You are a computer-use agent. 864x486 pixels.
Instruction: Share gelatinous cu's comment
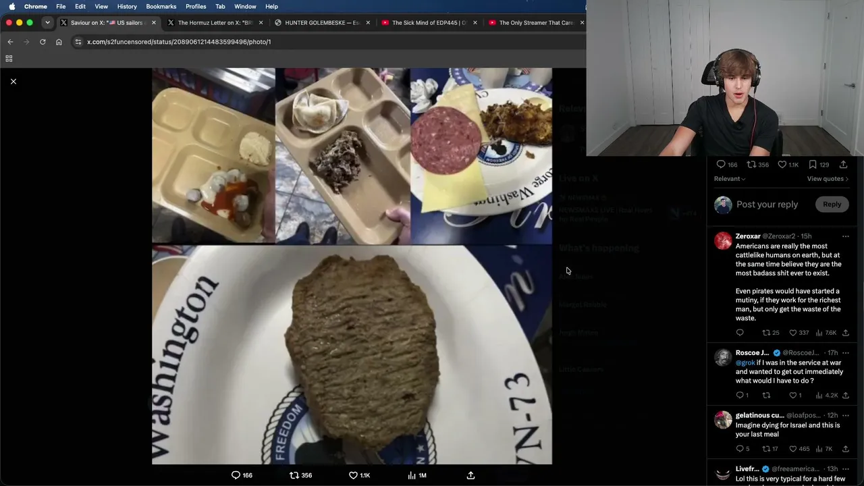pyautogui.click(x=845, y=449)
